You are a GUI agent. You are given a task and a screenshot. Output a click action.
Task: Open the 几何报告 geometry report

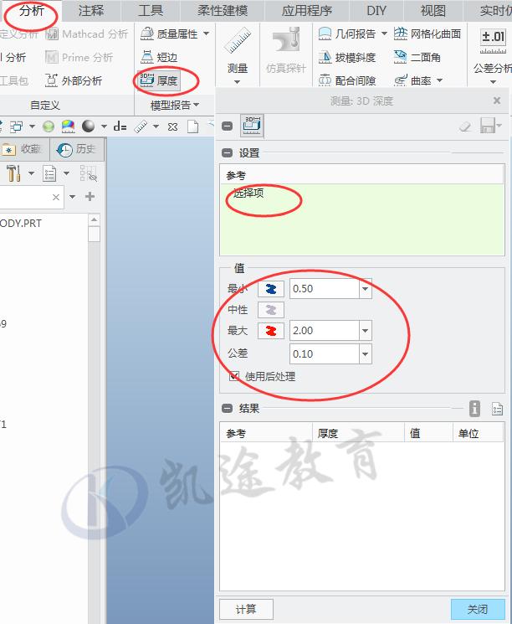(347, 34)
